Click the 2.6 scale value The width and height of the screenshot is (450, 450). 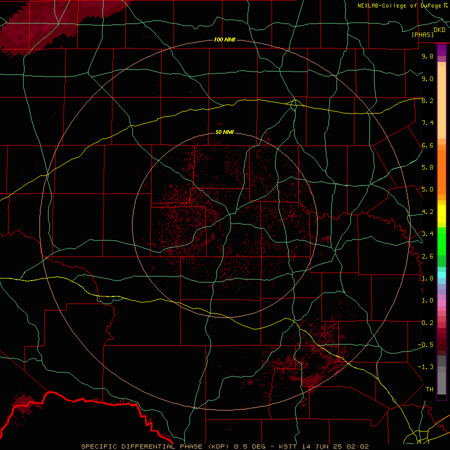tap(427, 256)
